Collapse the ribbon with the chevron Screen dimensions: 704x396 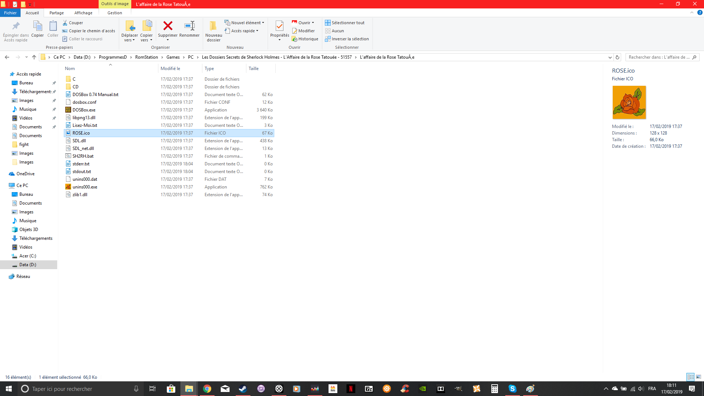(692, 12)
